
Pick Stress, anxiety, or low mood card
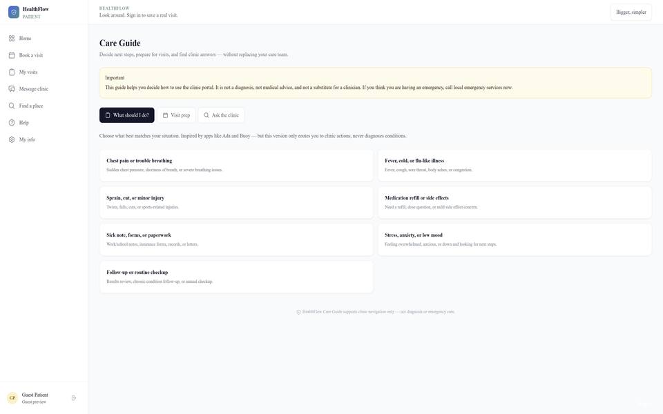[515, 239]
